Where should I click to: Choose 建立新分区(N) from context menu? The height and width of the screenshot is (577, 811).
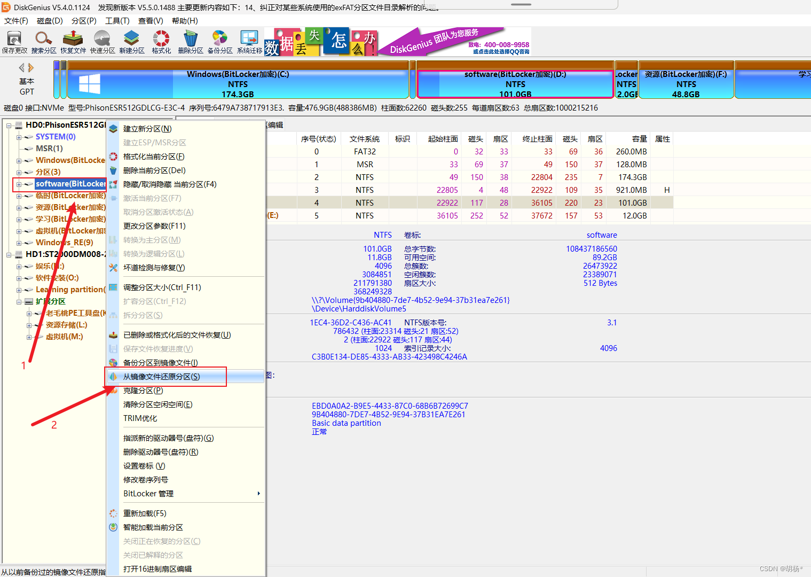tap(186, 129)
